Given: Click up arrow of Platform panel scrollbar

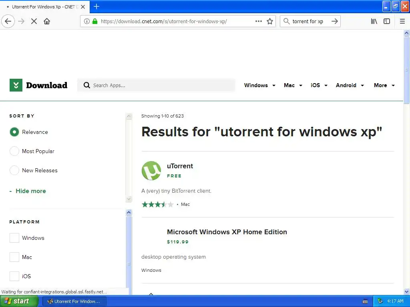Looking at the screenshot, I should (129, 213).
